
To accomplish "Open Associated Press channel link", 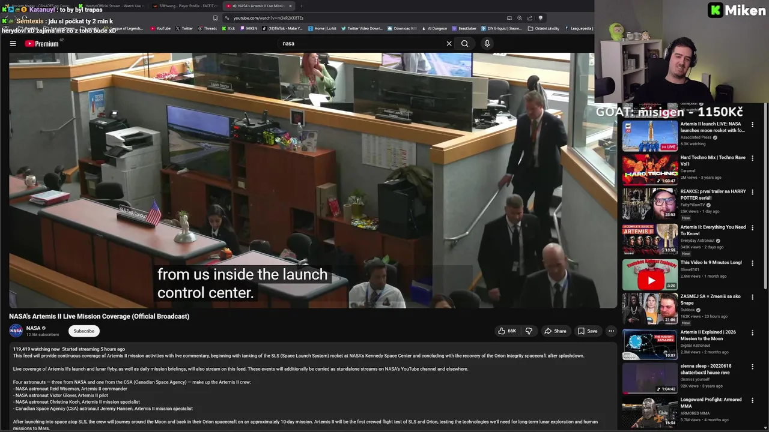I will click(696, 137).
